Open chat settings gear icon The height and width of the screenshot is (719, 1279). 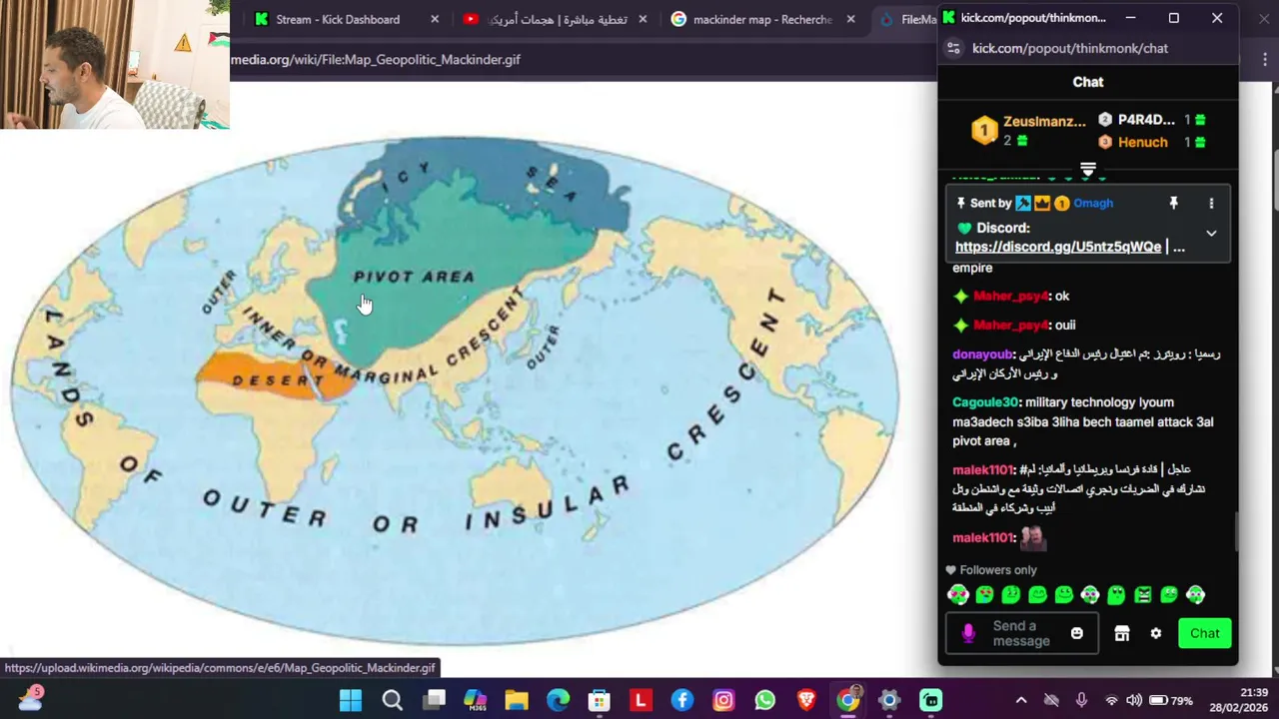1156,633
